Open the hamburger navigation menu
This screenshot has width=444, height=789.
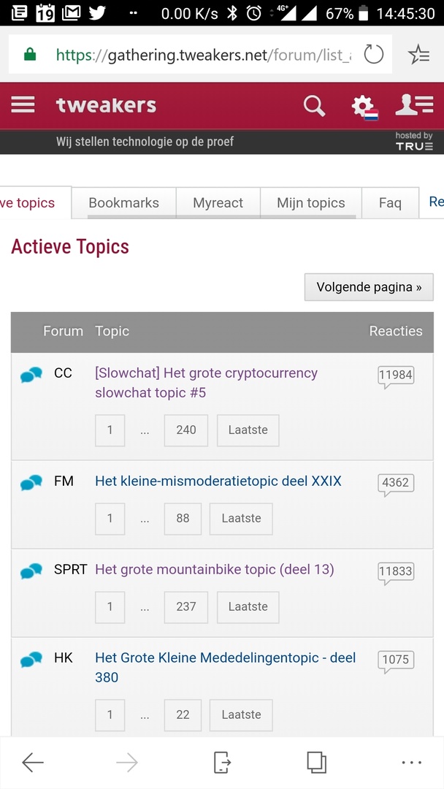(23, 105)
